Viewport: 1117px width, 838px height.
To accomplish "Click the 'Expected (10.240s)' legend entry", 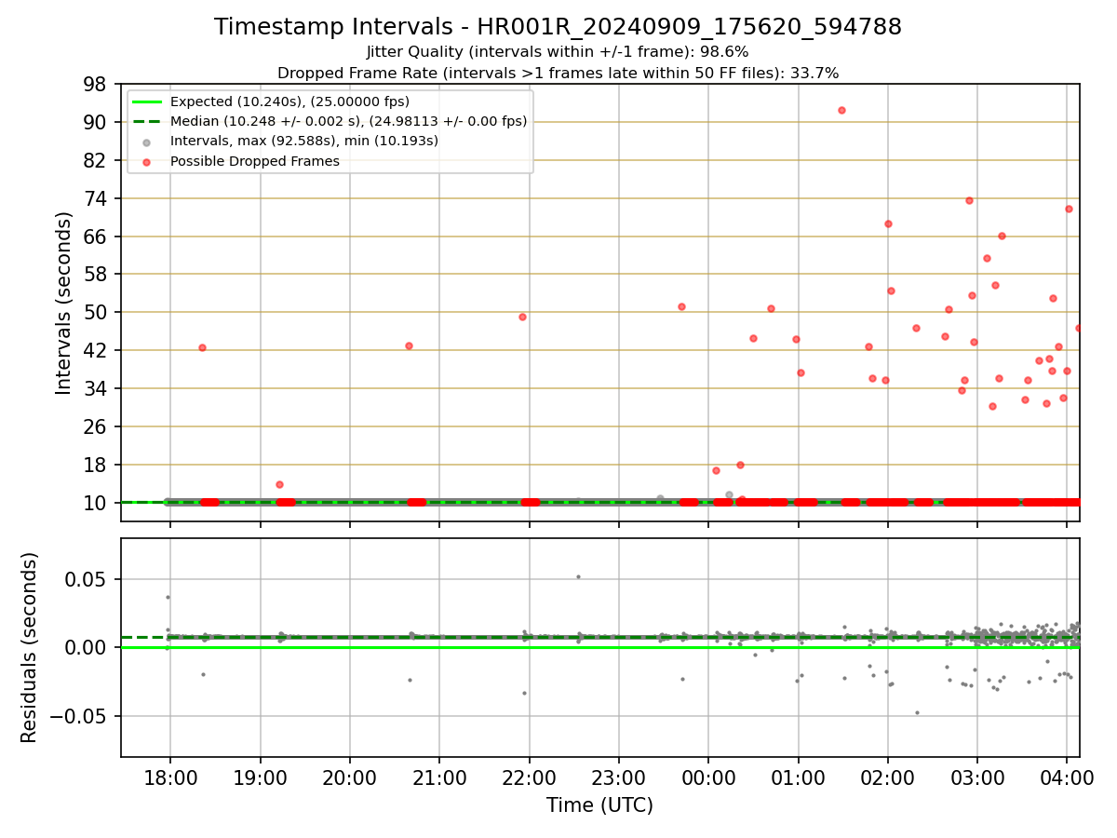I will (x=289, y=101).
